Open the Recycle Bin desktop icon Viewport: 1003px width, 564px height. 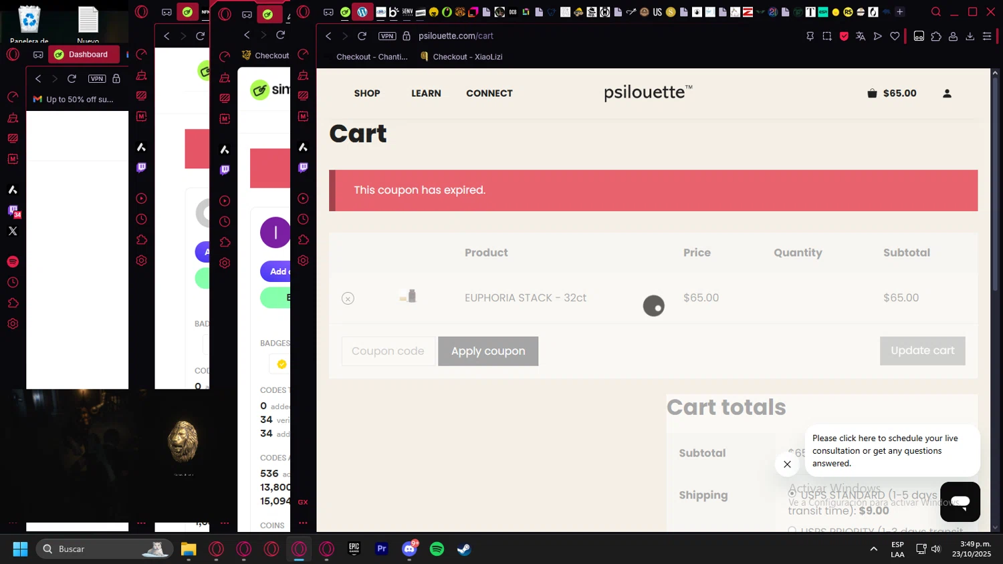(x=29, y=24)
